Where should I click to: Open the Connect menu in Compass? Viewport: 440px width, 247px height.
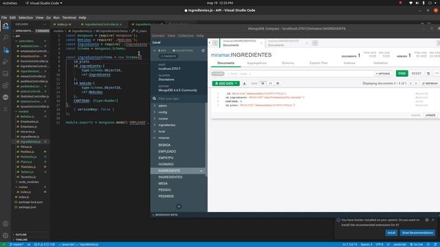point(158,36)
